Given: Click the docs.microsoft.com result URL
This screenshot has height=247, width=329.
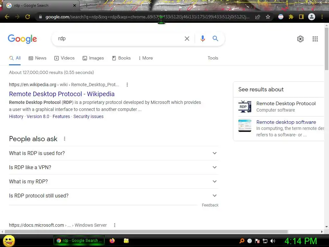Looking at the screenshot, I should click(x=58, y=225).
